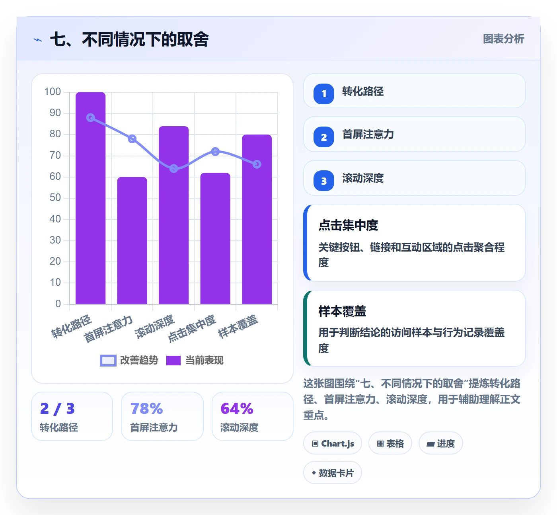Toggle the 改善趋势 legend swatch
The width and height of the screenshot is (557, 515).
click(x=108, y=361)
